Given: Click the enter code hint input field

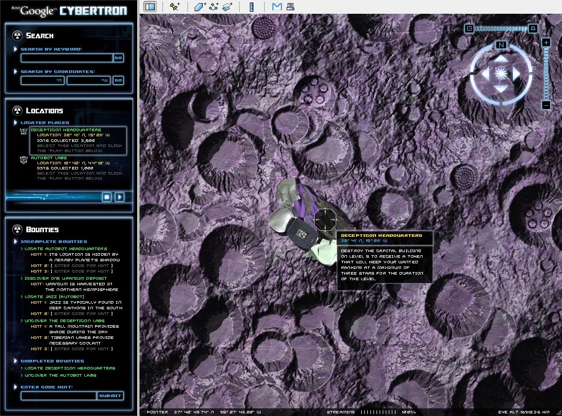Looking at the screenshot, I should 59,396.
